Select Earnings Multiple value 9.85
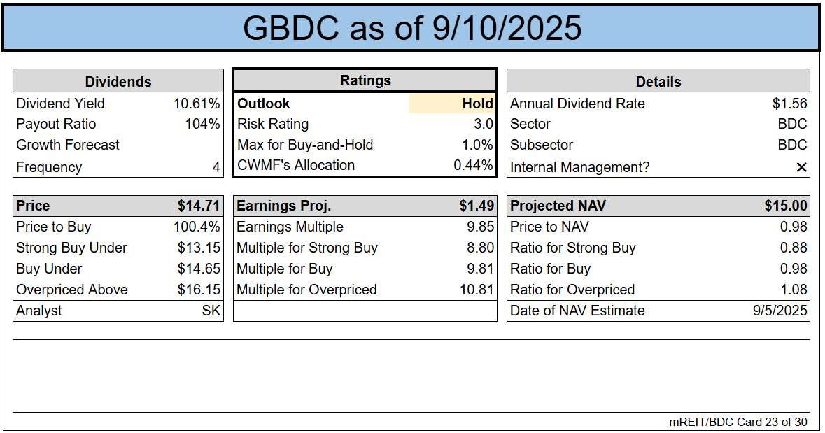 click(480, 227)
